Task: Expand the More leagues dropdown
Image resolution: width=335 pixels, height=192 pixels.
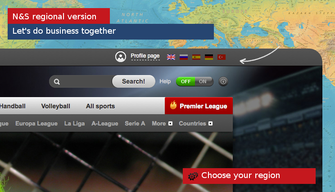Action: coord(162,124)
